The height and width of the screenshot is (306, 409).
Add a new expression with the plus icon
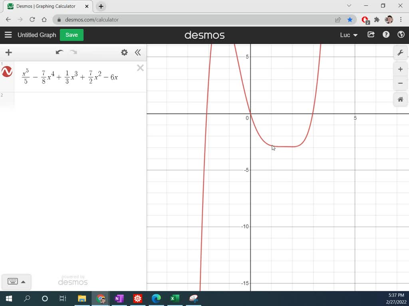point(8,52)
